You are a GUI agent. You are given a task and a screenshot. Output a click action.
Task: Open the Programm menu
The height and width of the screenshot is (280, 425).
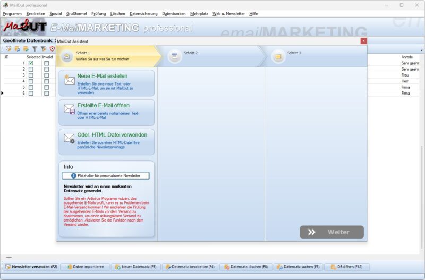[12, 14]
